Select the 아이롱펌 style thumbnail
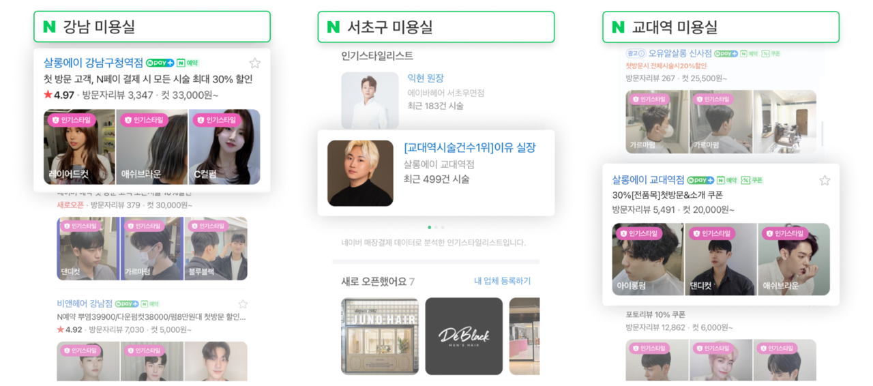This screenshot has height=386, width=873. click(x=648, y=259)
